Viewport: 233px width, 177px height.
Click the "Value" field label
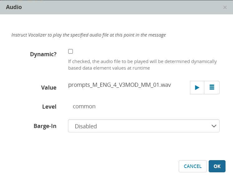pos(49,88)
